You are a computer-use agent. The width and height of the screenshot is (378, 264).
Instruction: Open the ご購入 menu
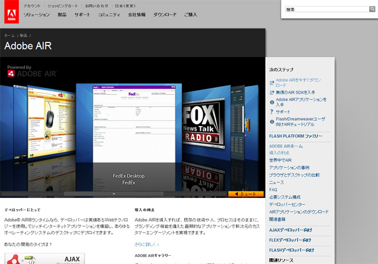pyautogui.click(x=190, y=15)
